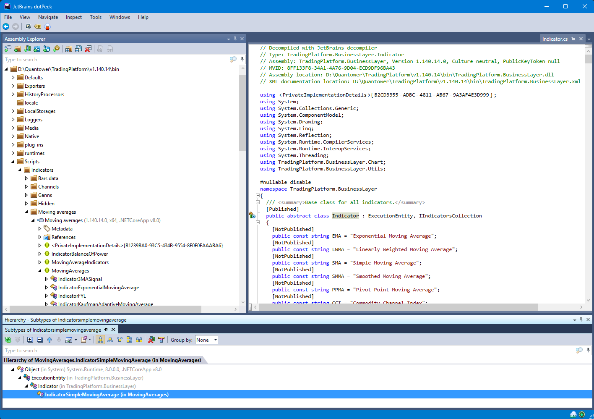The width and height of the screenshot is (594, 419).
Task: Open show preview dropdown arrow
Action: point(76,340)
